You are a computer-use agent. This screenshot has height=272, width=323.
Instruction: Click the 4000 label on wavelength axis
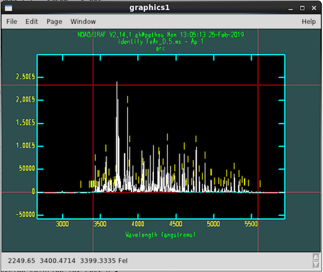138,224
